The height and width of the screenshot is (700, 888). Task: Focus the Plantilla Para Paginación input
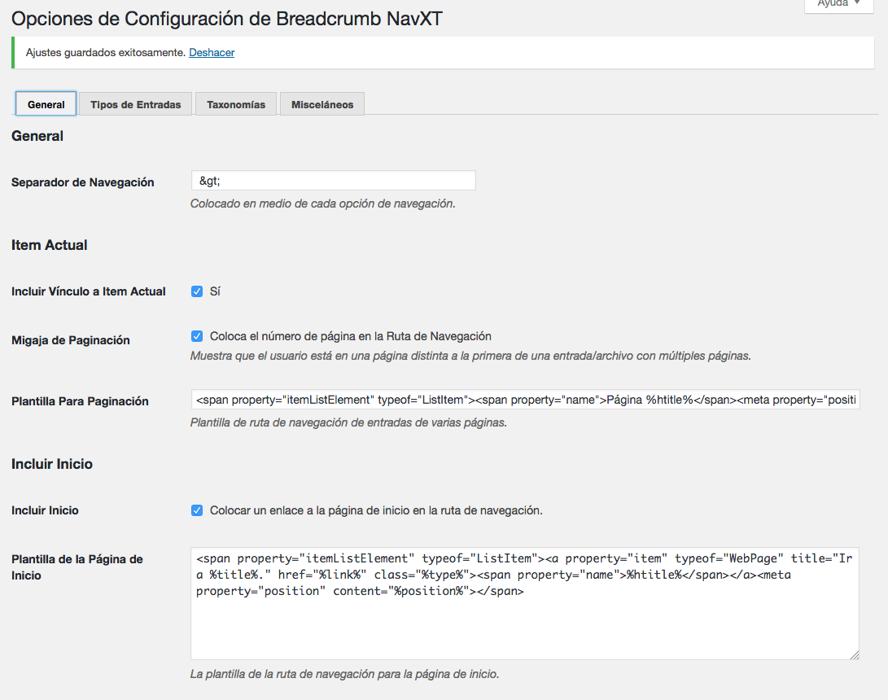[x=525, y=400]
